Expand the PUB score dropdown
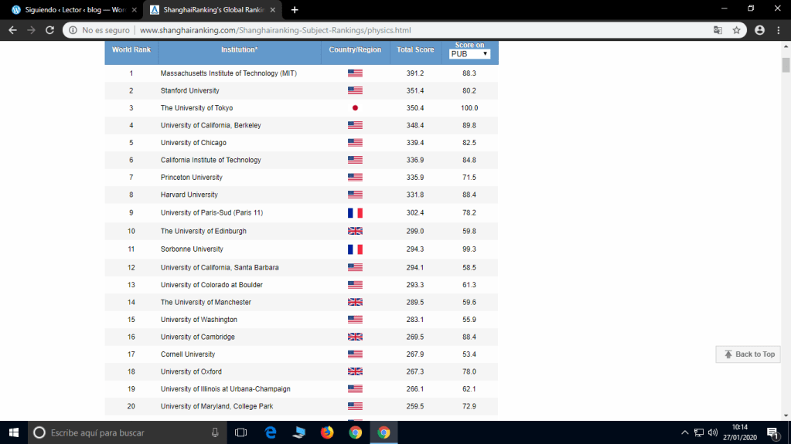The image size is (791, 444). pos(470,54)
